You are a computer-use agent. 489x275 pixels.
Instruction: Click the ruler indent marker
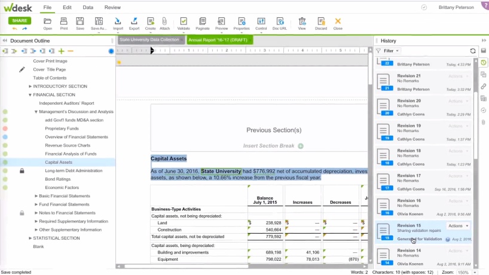tap(152, 50)
